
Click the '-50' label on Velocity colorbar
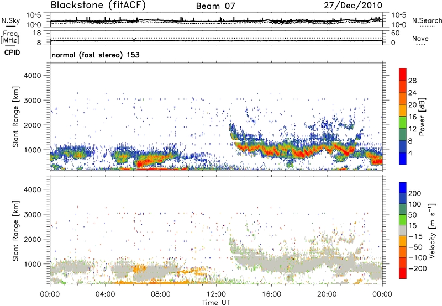[x=416, y=247]
